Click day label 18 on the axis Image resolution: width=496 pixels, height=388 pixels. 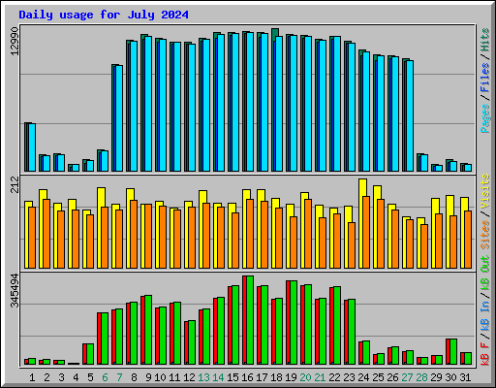(276, 377)
